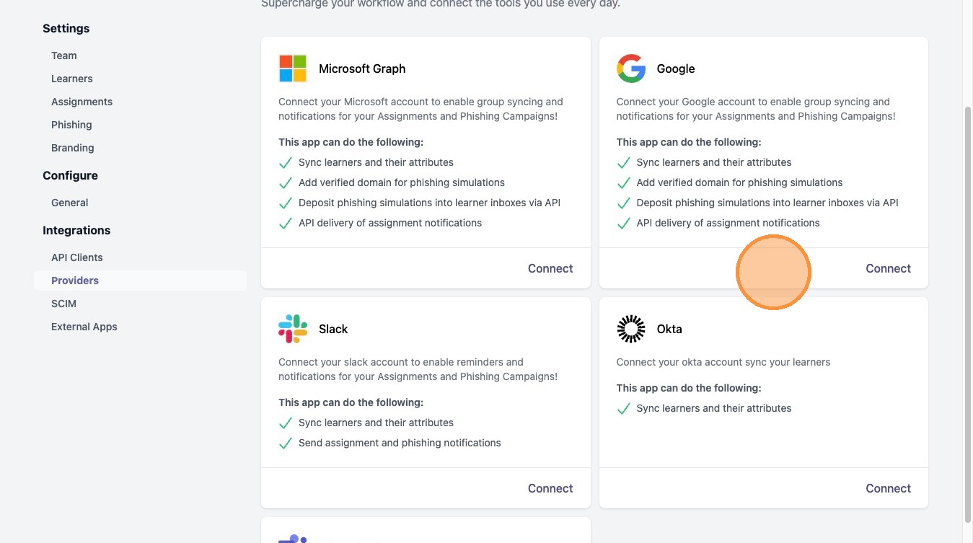Open the Team settings page
The image size is (973, 543).
[64, 56]
